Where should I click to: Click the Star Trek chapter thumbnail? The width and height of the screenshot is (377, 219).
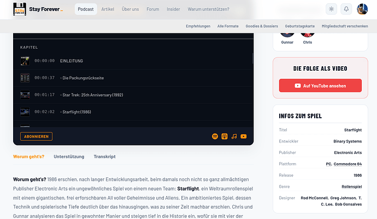[25, 95]
